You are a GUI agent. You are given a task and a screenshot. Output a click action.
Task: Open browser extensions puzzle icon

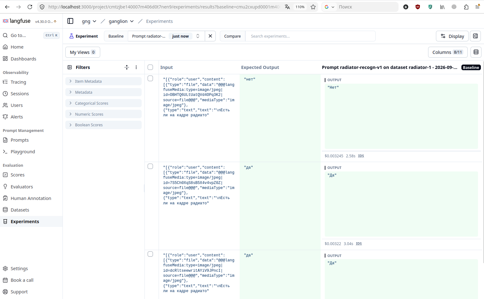coord(466,7)
